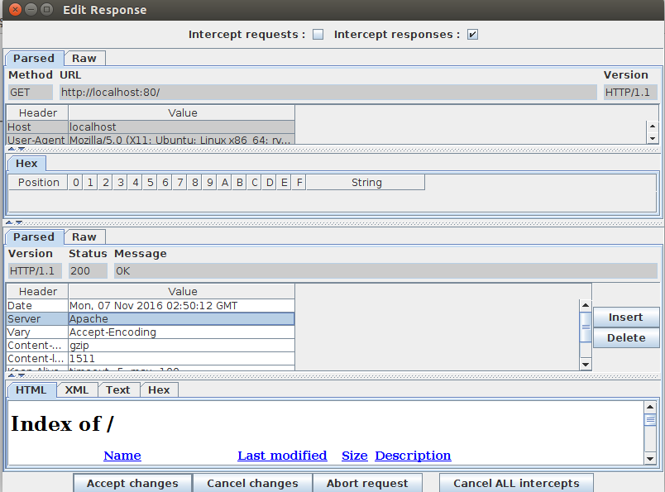
Task: Click Cancel ALL intercepts button
Action: click(x=516, y=483)
